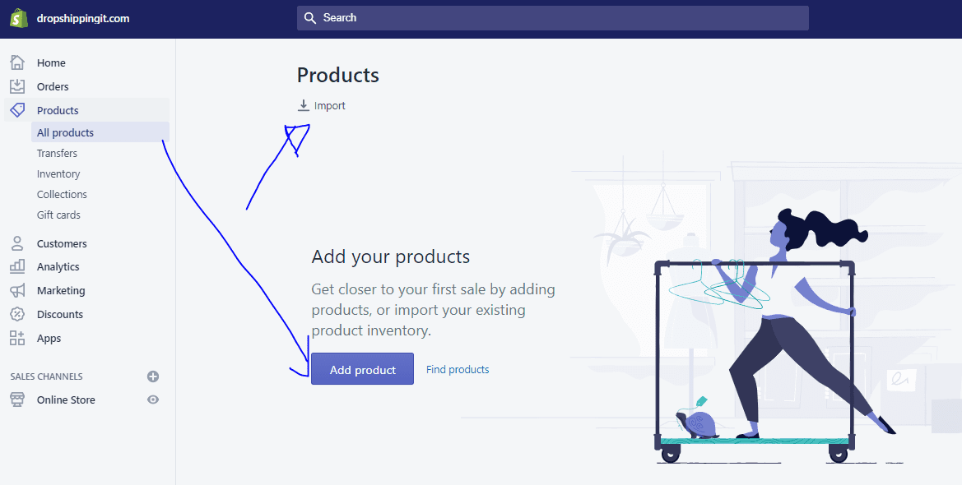
Task: Click the Analytics bar chart icon
Action: point(17,266)
